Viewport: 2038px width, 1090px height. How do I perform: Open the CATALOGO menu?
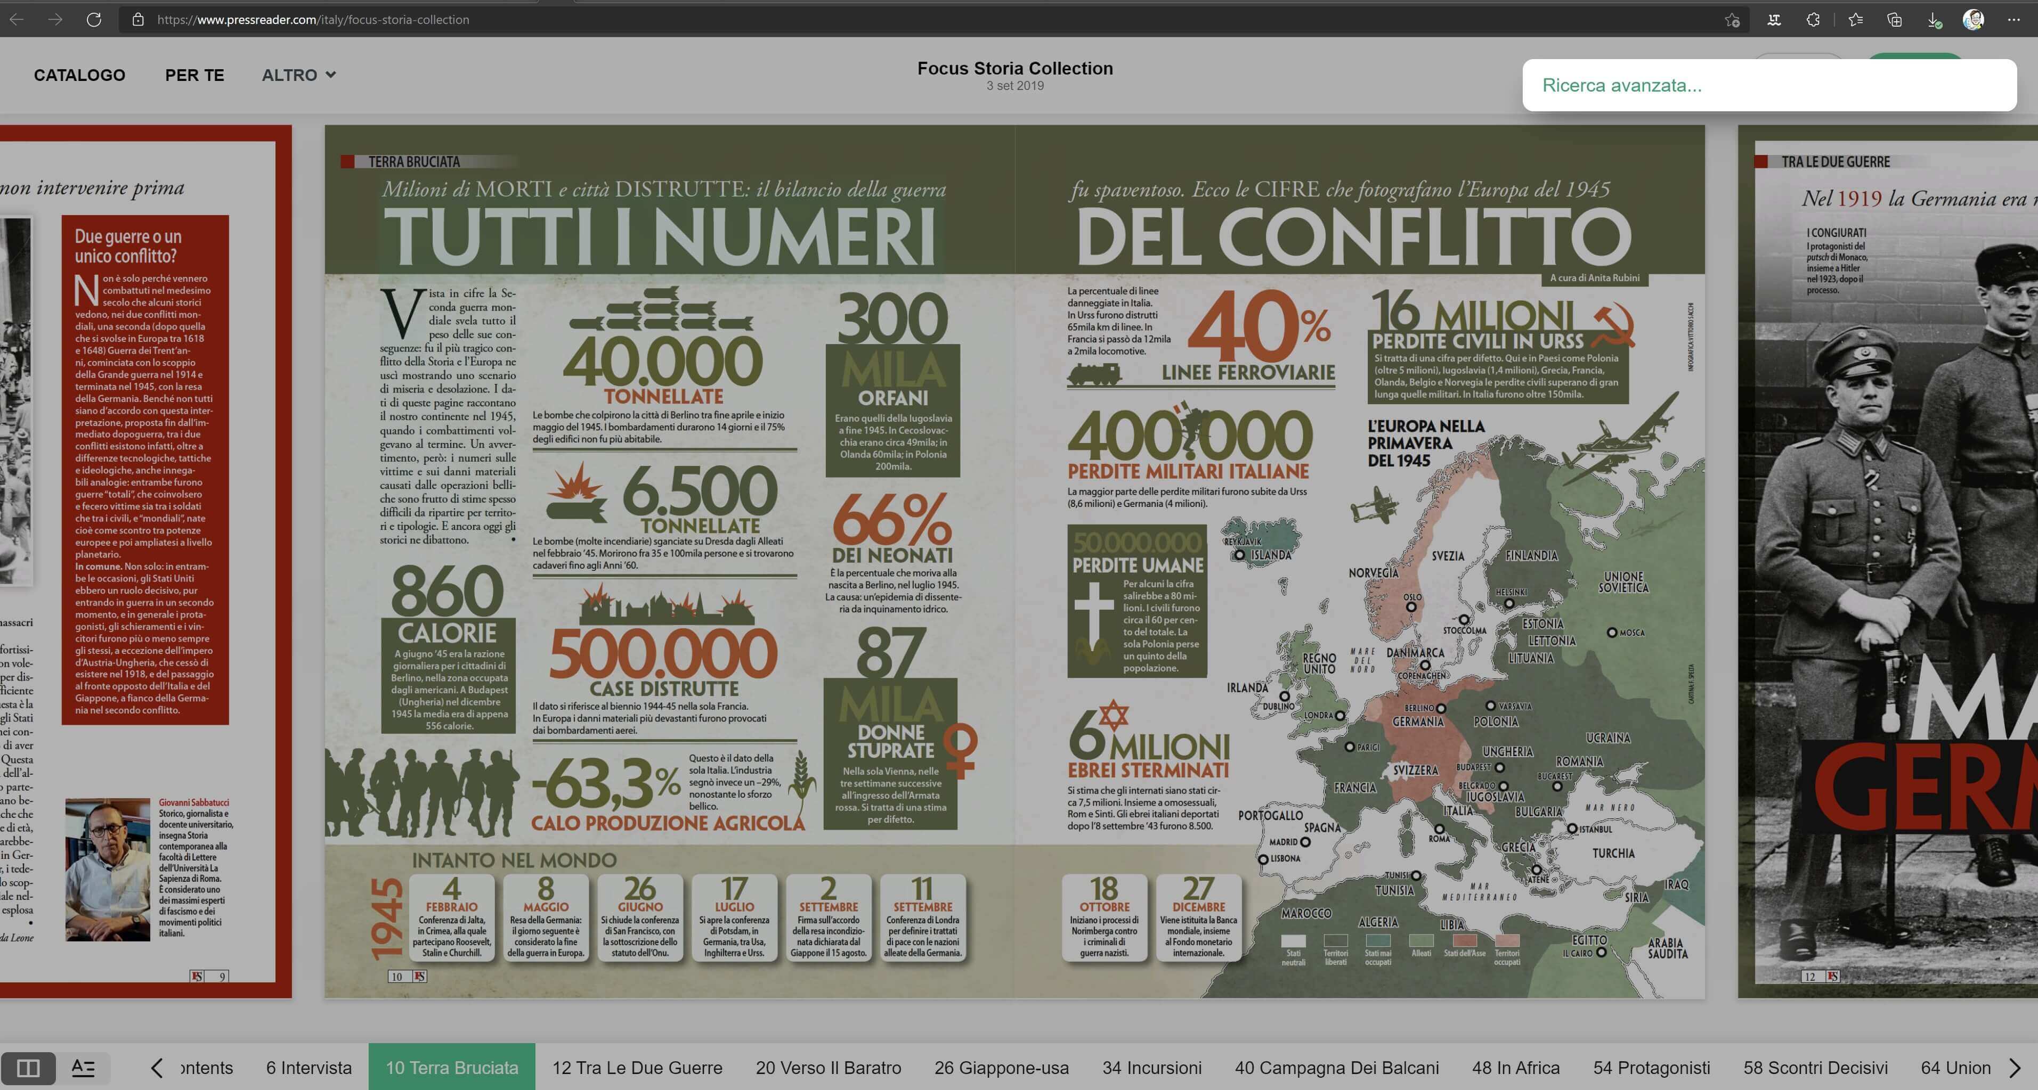79,75
